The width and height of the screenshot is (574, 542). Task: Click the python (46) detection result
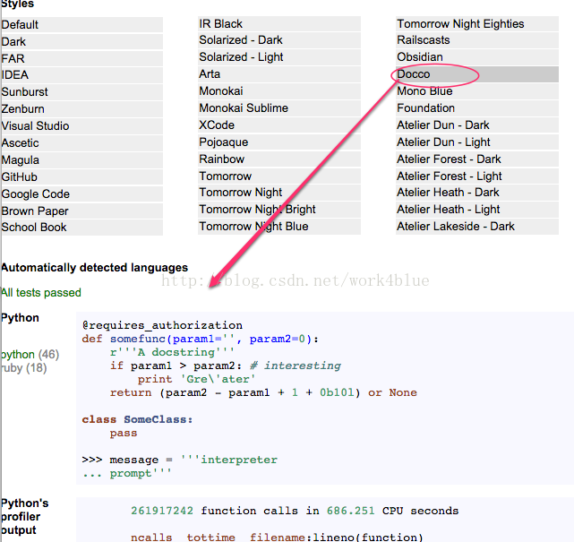coord(30,355)
